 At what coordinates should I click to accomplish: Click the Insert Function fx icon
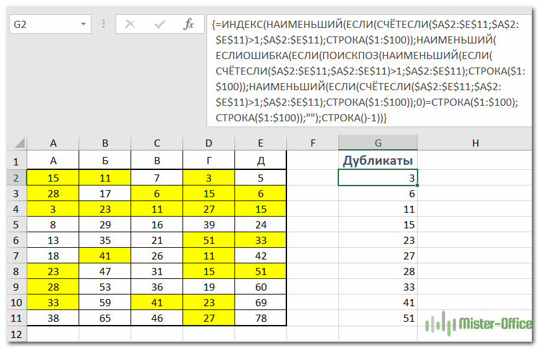click(188, 25)
